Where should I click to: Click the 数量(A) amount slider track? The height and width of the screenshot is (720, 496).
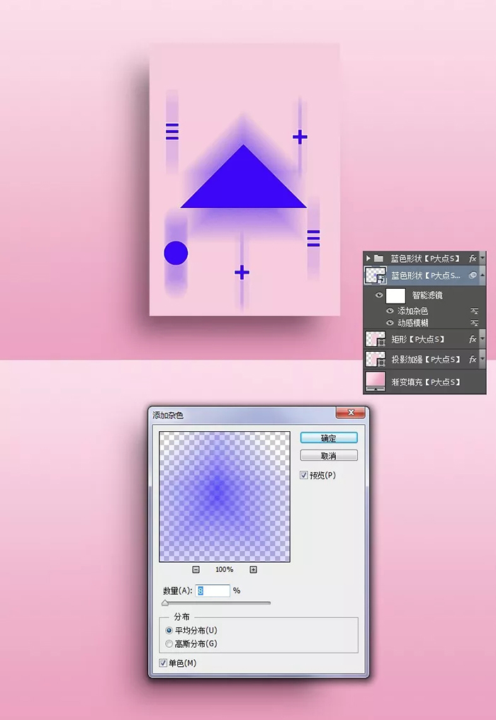click(216, 603)
